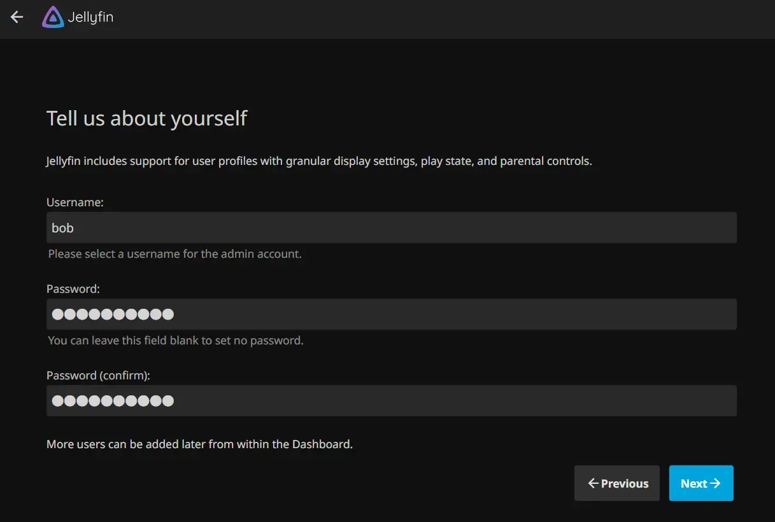Click the Username: label
This screenshot has height=522, width=775.
click(75, 202)
